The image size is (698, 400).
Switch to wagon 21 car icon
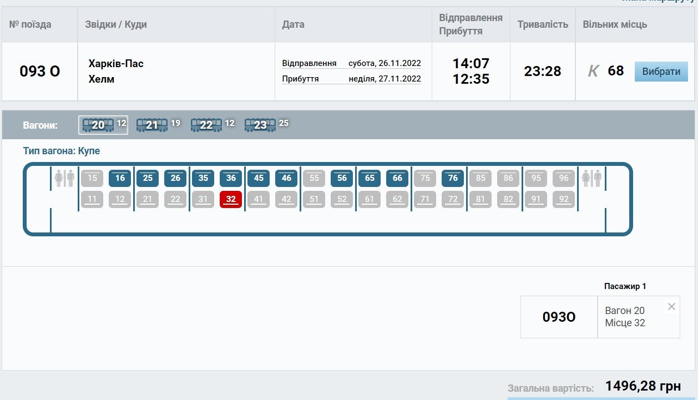click(152, 125)
